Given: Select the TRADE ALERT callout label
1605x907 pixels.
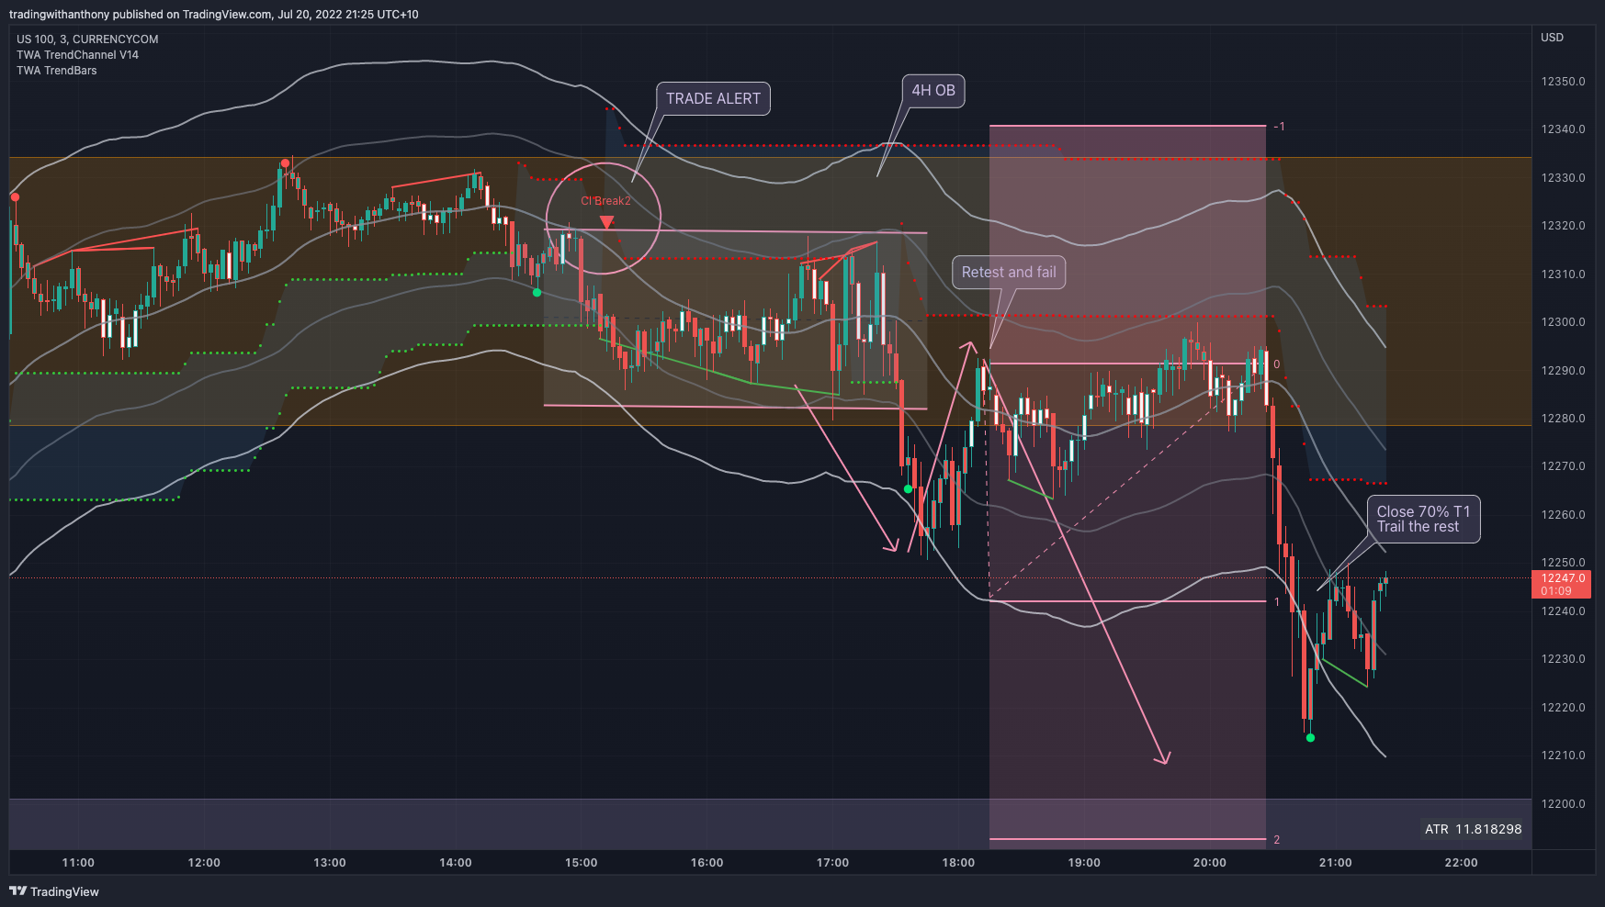Looking at the screenshot, I should coord(713,98).
